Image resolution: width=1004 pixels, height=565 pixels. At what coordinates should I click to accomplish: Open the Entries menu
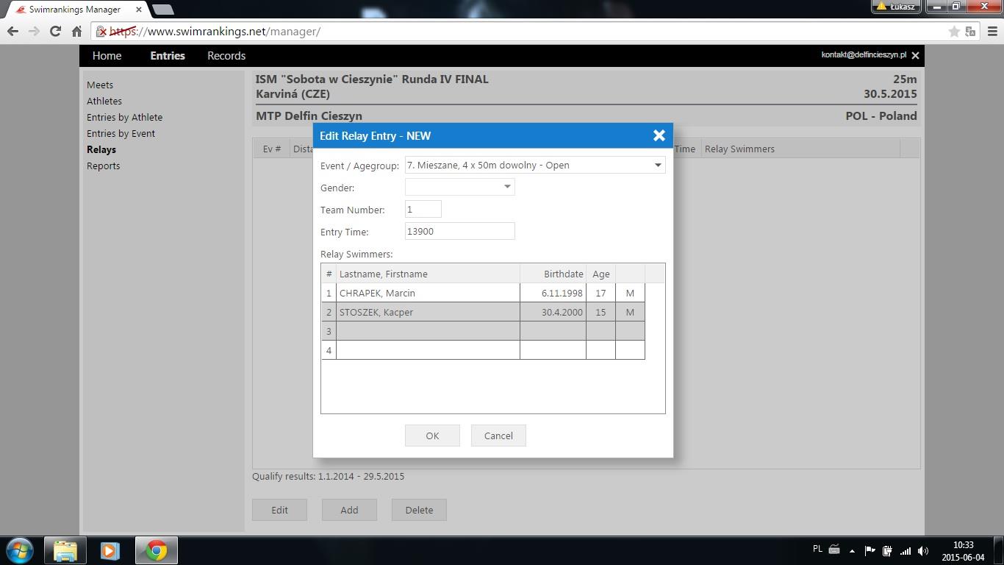coord(168,56)
